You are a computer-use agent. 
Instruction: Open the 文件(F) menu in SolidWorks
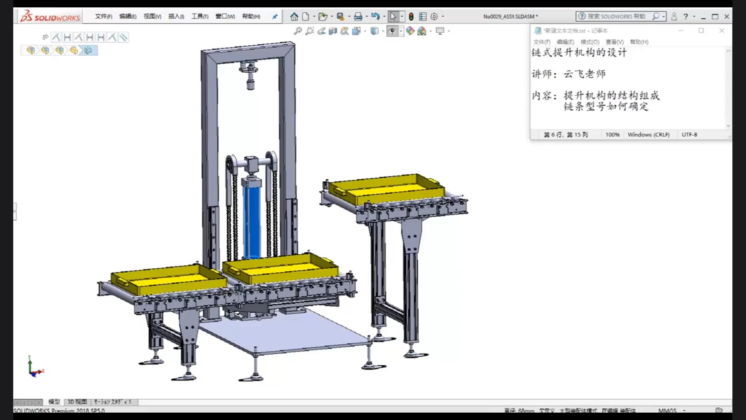click(103, 16)
